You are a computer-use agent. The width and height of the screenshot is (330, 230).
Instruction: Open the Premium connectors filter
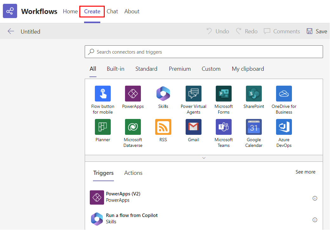click(x=180, y=69)
